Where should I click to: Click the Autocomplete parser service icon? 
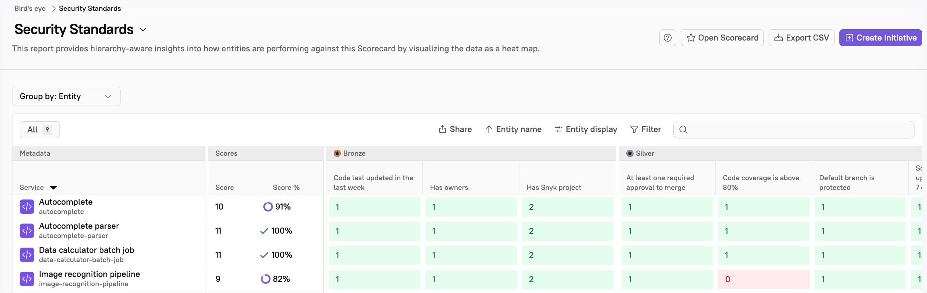[27, 231]
